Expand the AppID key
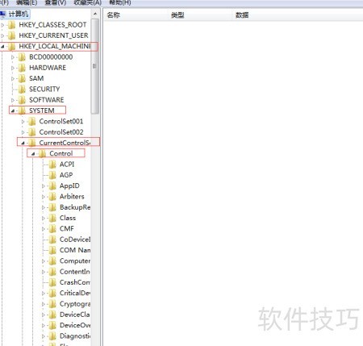Viewport: 363px width, 346px height. pos(44,186)
